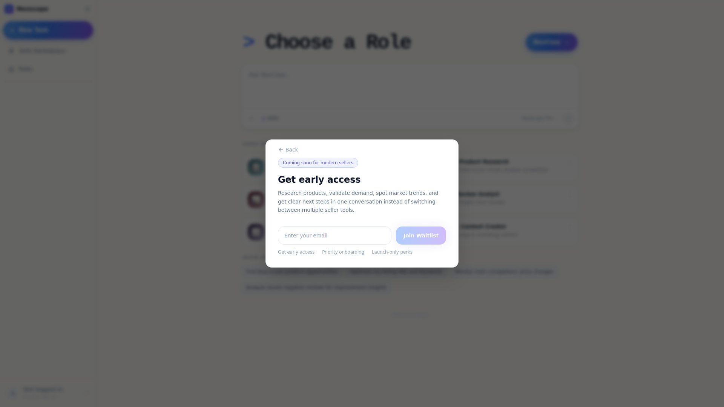The height and width of the screenshot is (407, 724).
Task: Click the arrow icon next to Choose a Role heading
Action: point(248,42)
